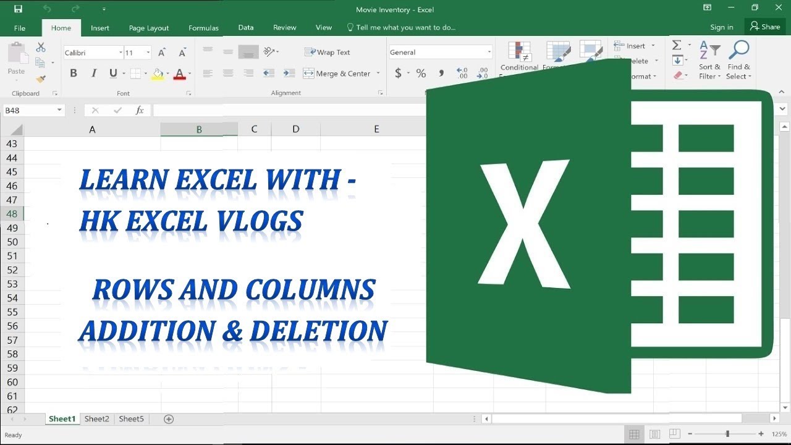Viewport: 791px width, 445px height.
Task: Toggle Italic formatting
Action: [94, 74]
